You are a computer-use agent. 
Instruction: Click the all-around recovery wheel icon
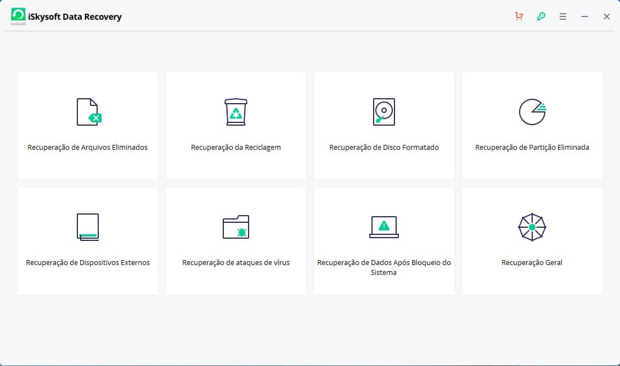click(x=532, y=227)
